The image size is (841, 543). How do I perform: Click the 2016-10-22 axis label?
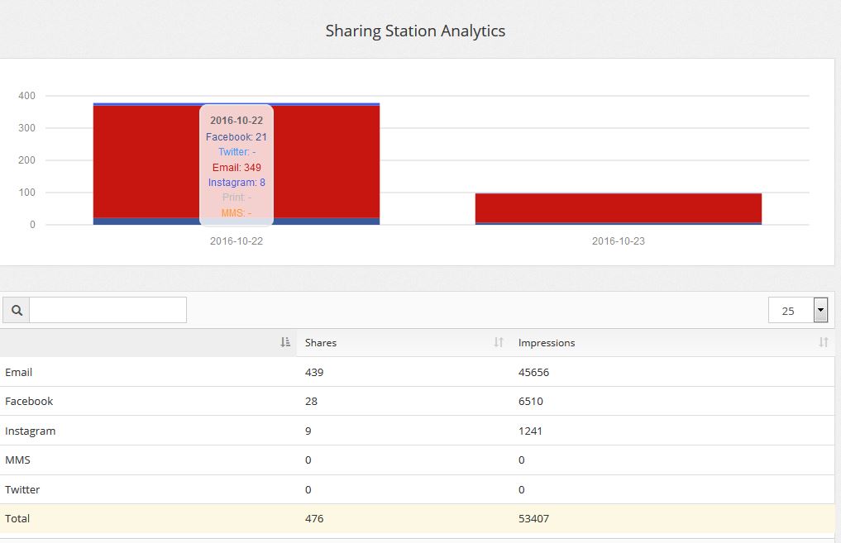click(237, 241)
